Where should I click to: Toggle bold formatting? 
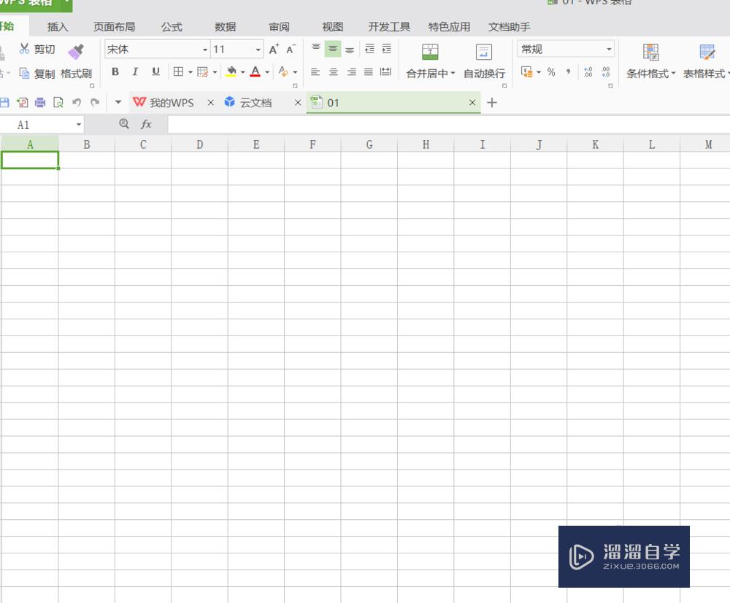click(115, 71)
